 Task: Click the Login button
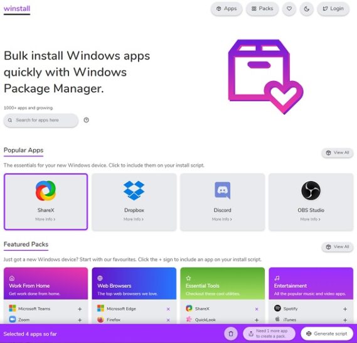point(333,9)
